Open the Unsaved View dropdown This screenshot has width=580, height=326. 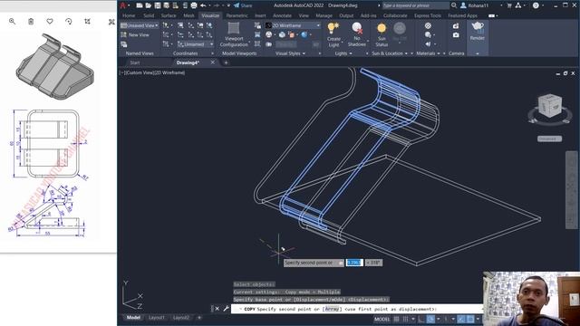coord(140,25)
